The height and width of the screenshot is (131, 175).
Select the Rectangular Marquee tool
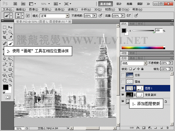point(4,27)
